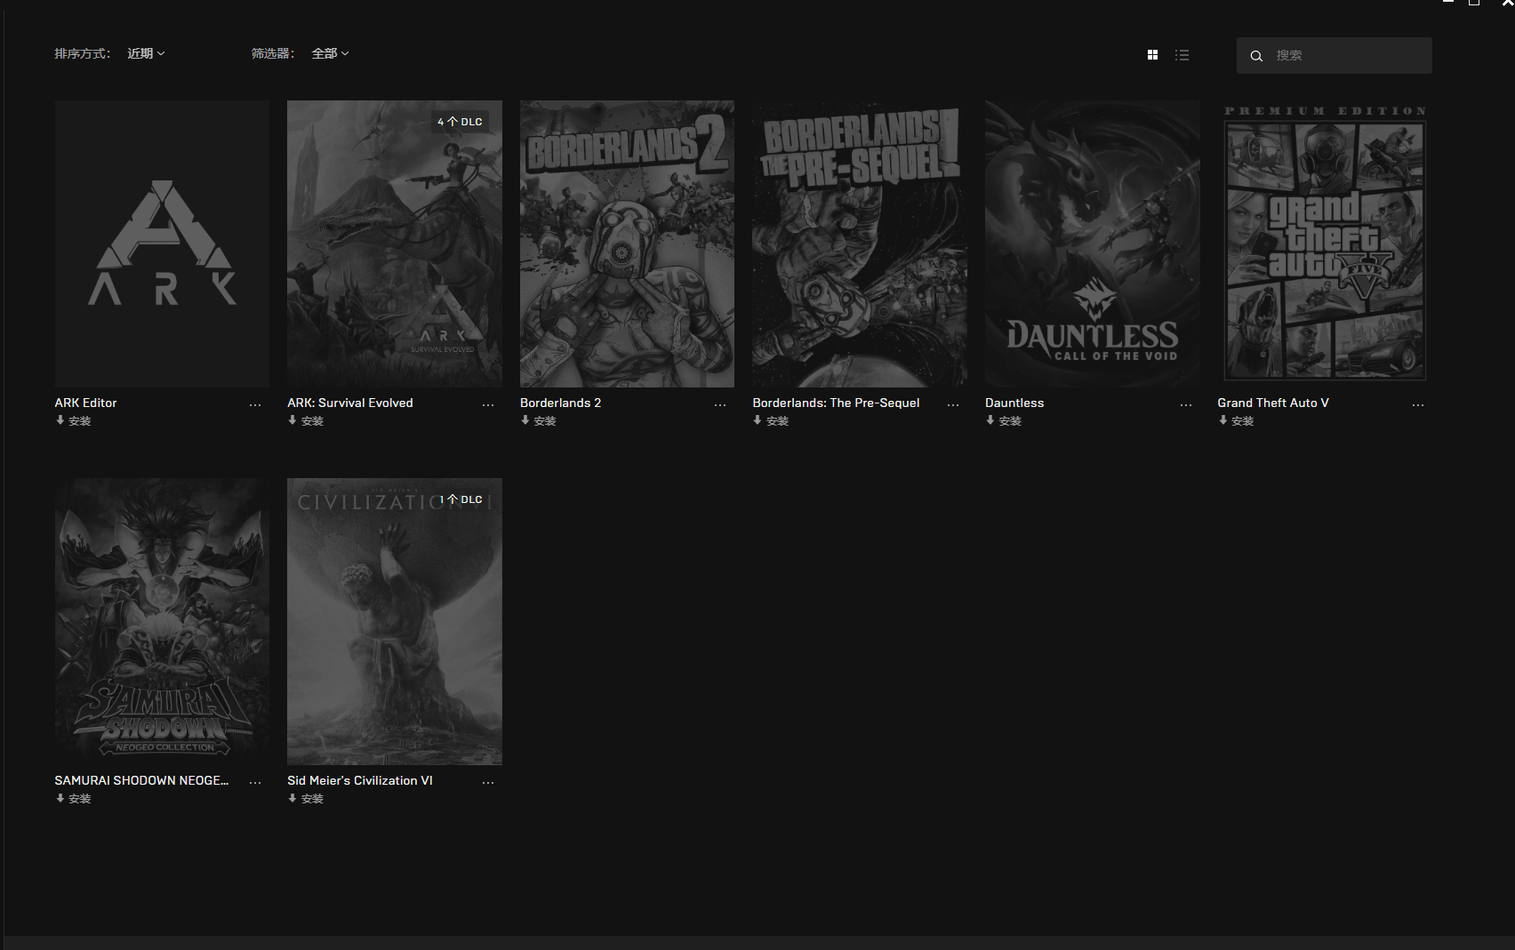The image size is (1515, 950).
Task: Switch to list view layout
Action: (x=1182, y=55)
